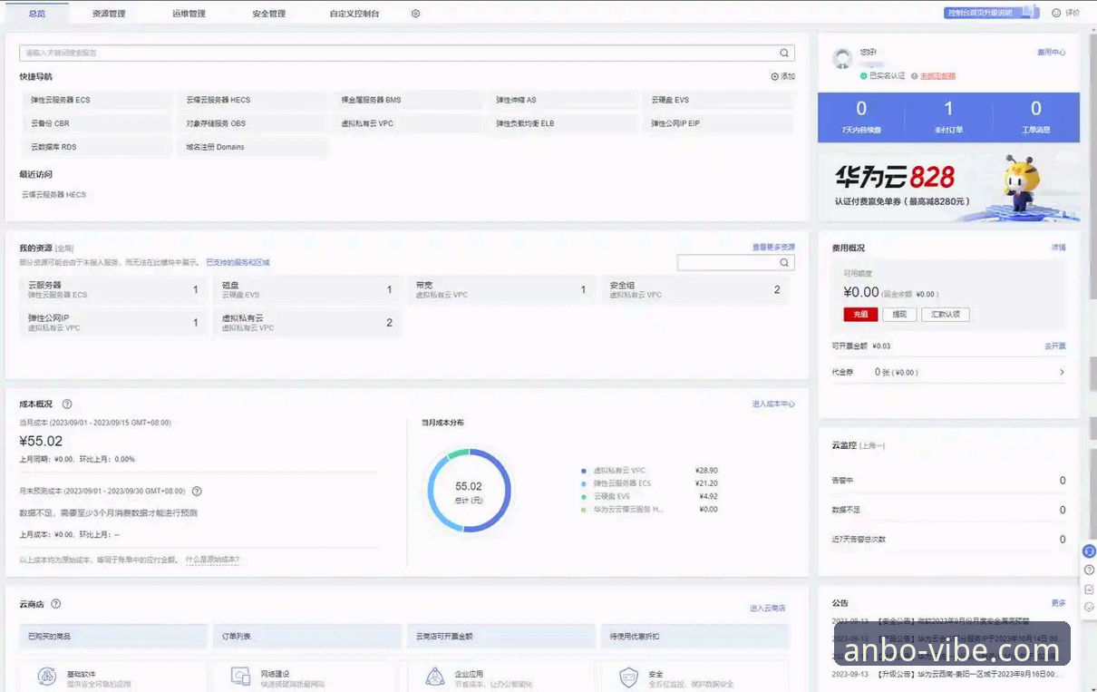Viewport: 1097px width, 692px height.
Task: Switch to the 总览 tab
Action: 37,14
